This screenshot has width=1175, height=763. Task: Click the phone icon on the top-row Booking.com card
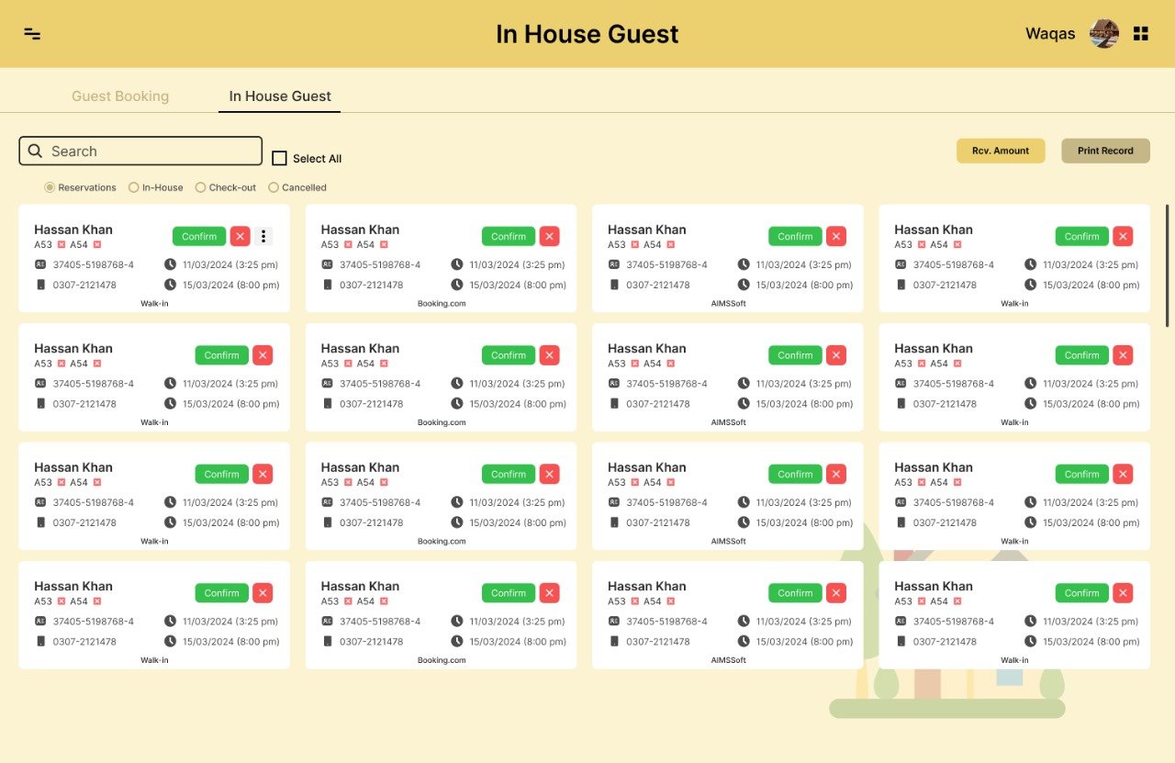tap(328, 285)
